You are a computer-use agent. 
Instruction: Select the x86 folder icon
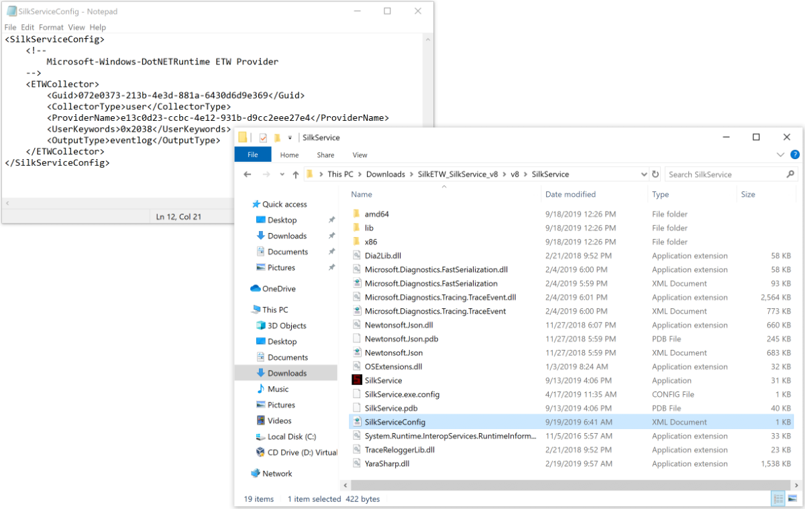pos(356,242)
